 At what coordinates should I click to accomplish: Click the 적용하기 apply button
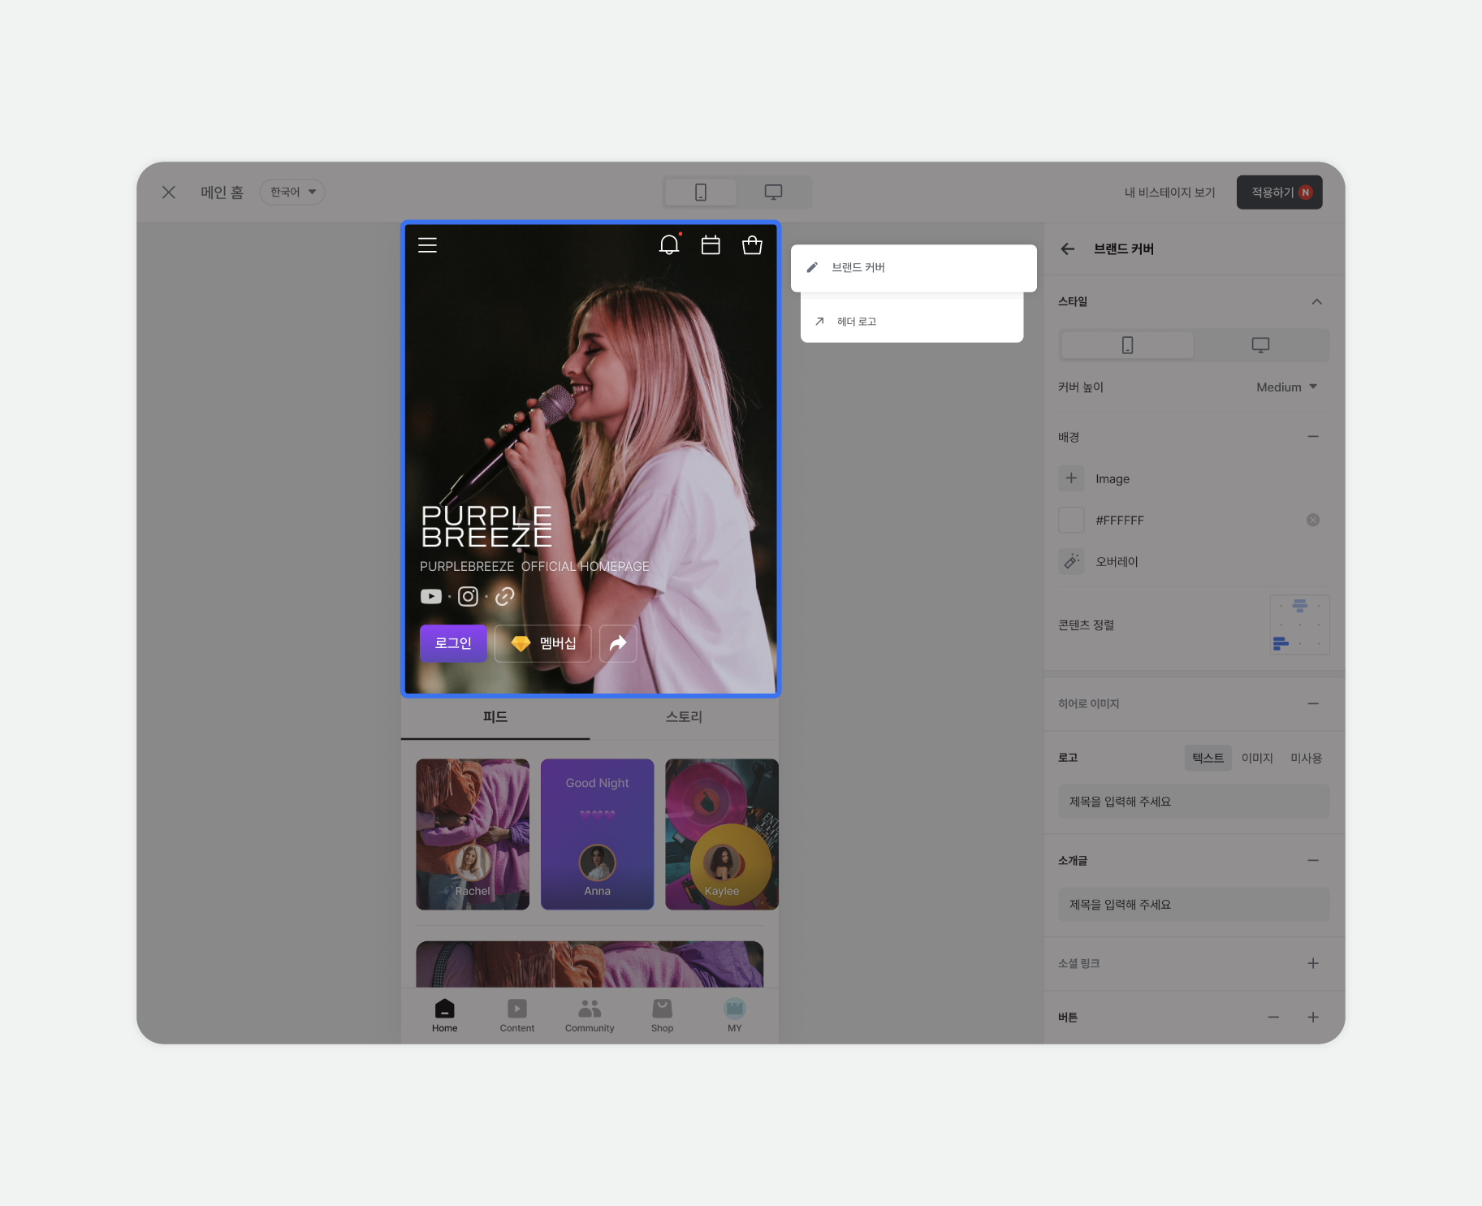click(x=1279, y=192)
